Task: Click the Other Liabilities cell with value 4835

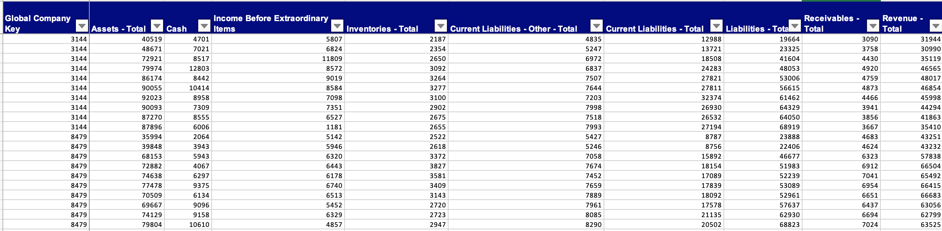Action: [x=526, y=39]
